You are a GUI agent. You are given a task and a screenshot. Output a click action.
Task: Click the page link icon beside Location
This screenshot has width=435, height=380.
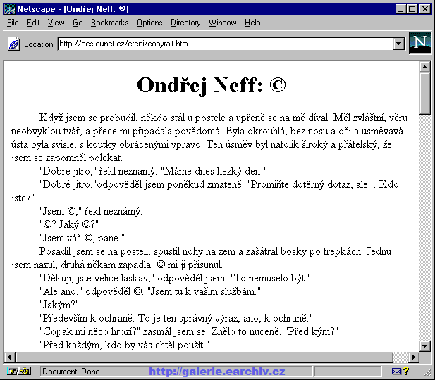(13, 44)
